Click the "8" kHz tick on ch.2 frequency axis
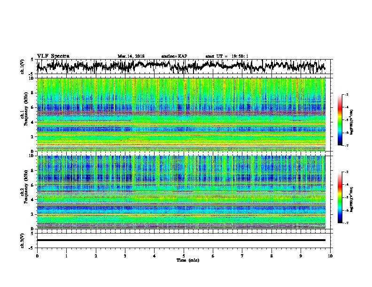372x287 pixels. [32, 171]
